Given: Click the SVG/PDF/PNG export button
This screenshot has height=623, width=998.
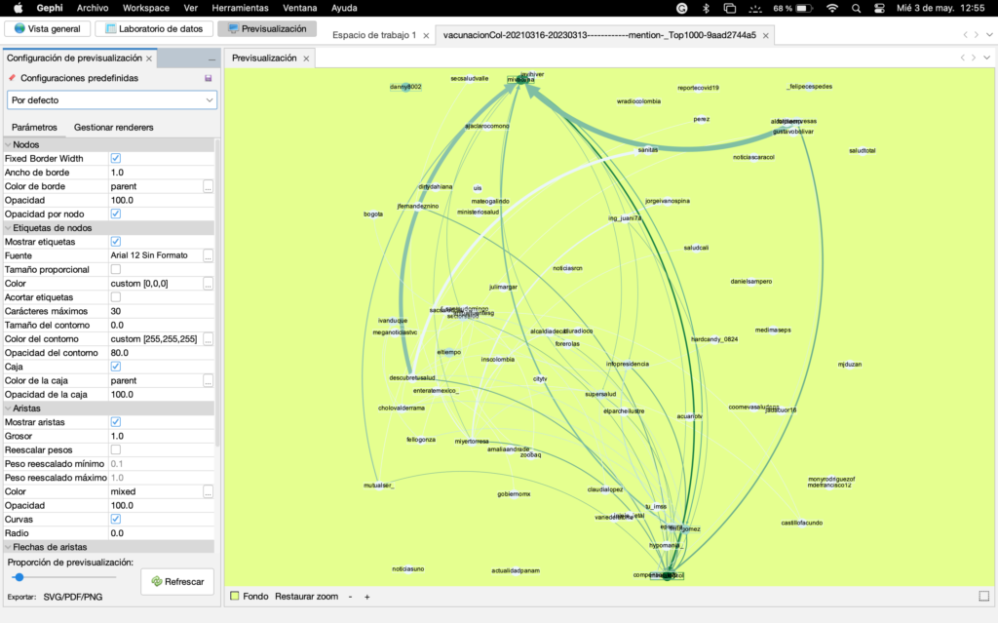Looking at the screenshot, I should coord(73,596).
